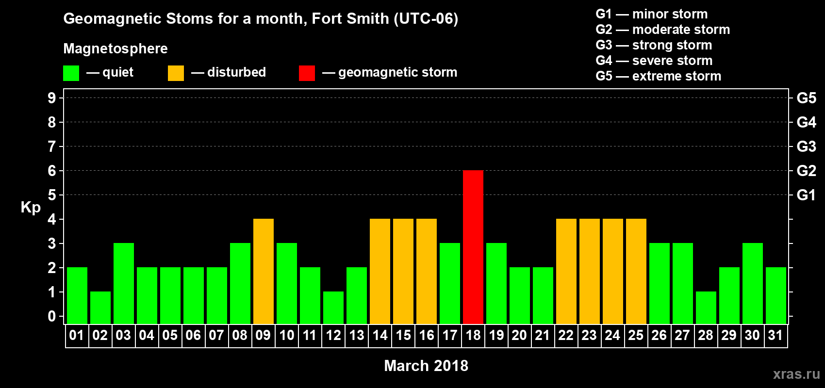The height and width of the screenshot is (388, 825).
Task: Click the 'disturbed' legend label
Action: (x=236, y=72)
